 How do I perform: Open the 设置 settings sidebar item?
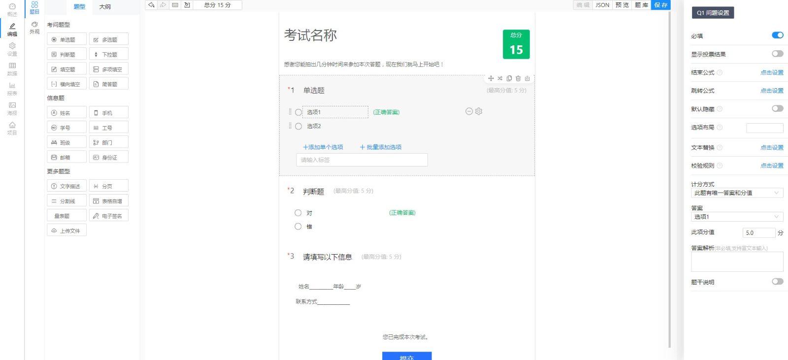pyautogui.click(x=12, y=49)
